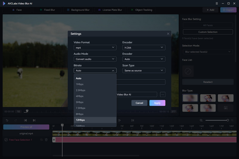Open the hamburger menu in the title bar
The height and width of the screenshot is (159, 239).
(217, 3)
